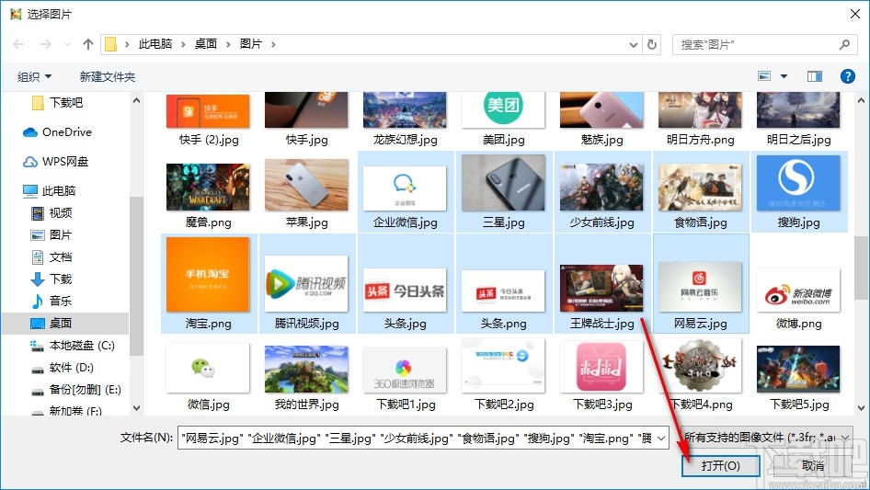
Task: Open 备份[勿删] (E:) drive
Action: (x=76, y=390)
